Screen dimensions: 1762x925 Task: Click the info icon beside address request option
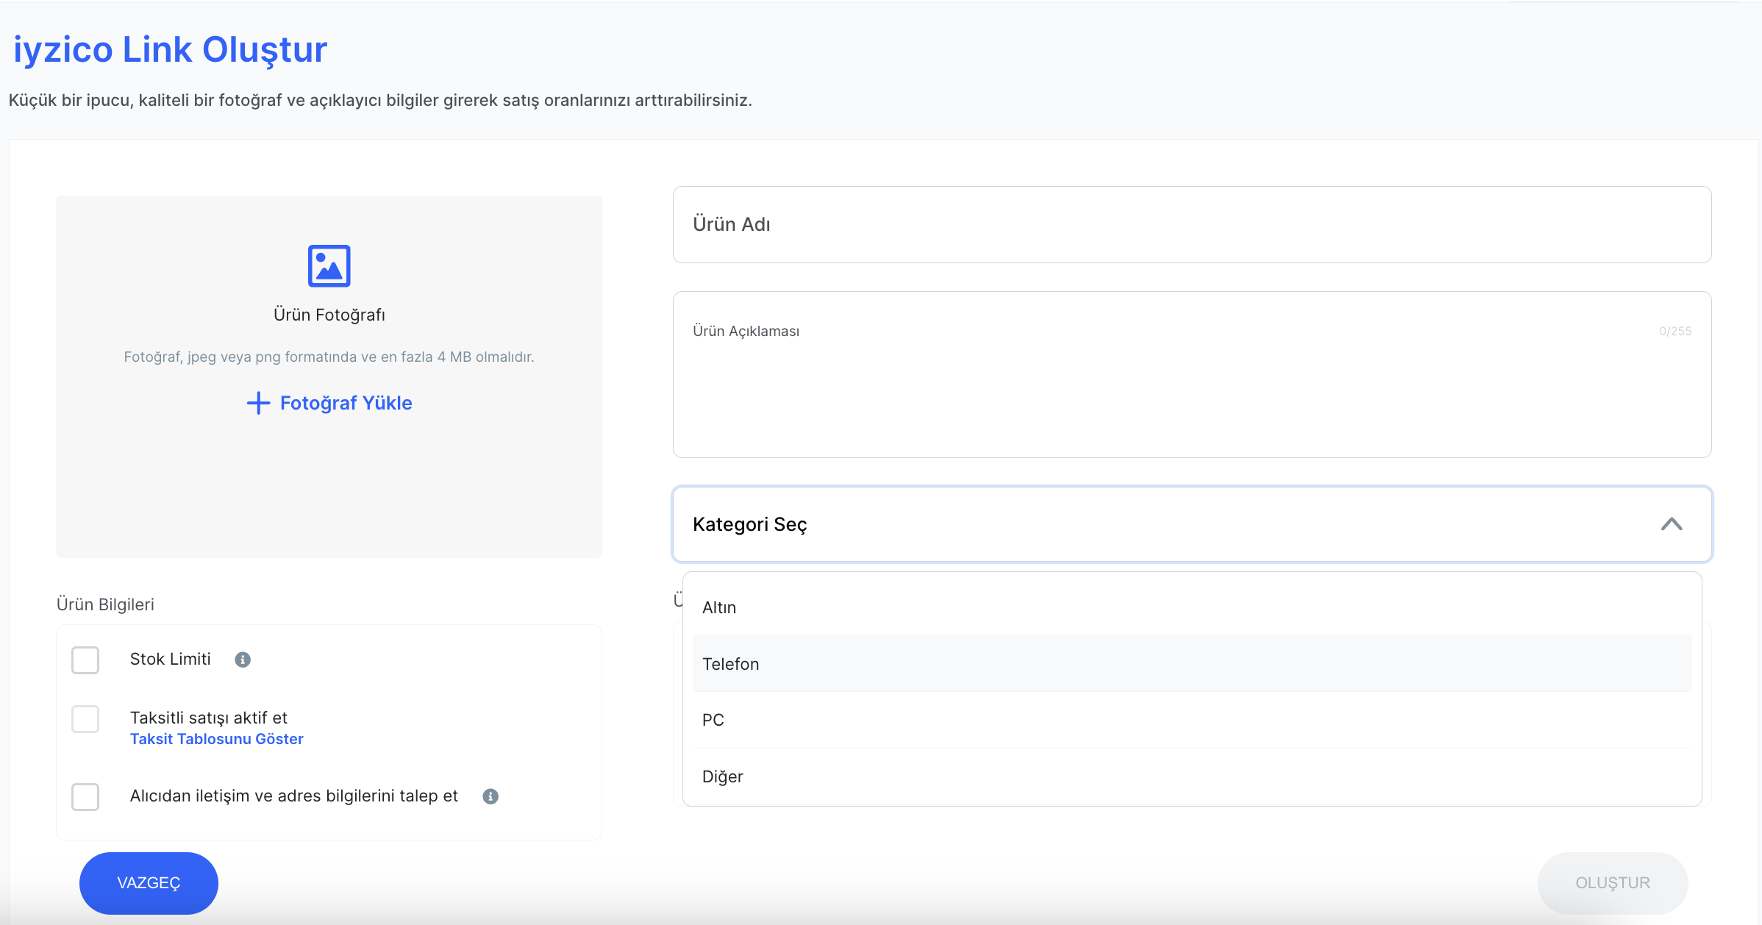tap(491, 796)
